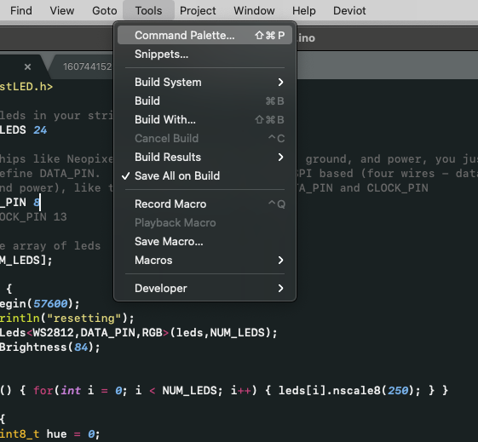Close the open Tools menu

click(x=148, y=11)
